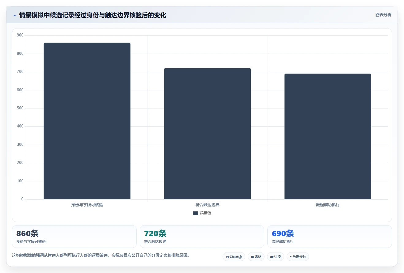This screenshot has width=404, height=273.
Task: Select the 表格 tag chip
Action: pos(256,257)
